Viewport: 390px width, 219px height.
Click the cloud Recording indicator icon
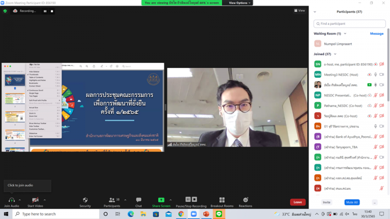pos(15,11)
